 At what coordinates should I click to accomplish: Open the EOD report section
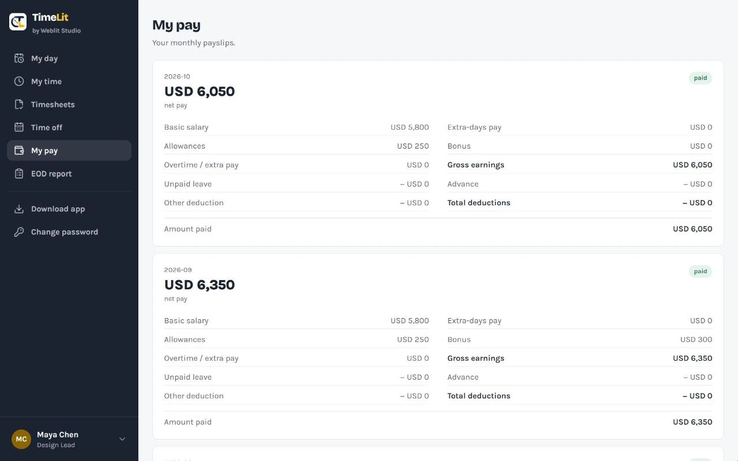pyautogui.click(x=69, y=173)
